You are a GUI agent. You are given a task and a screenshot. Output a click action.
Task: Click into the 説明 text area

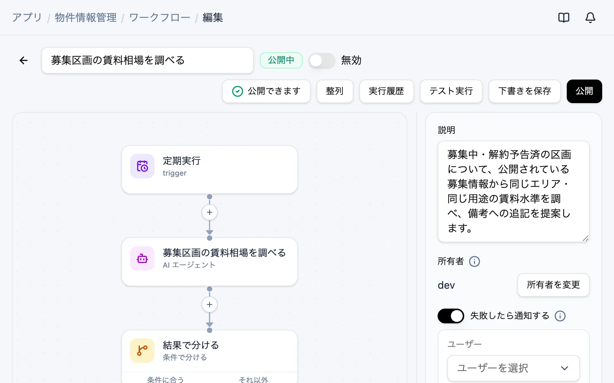513,191
